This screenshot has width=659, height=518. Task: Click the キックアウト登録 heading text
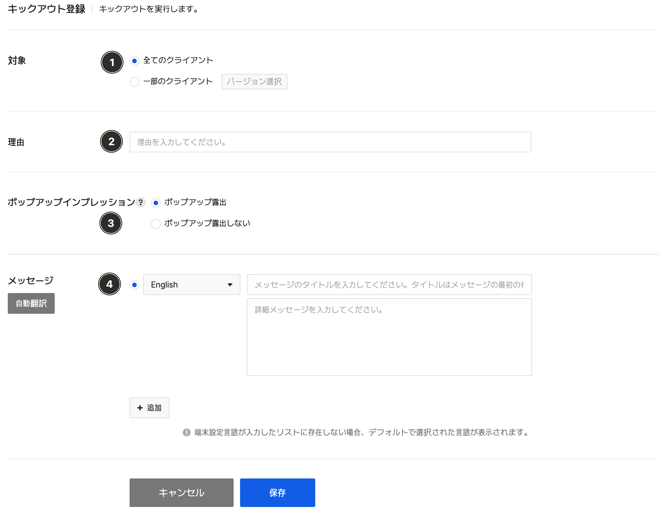click(46, 9)
